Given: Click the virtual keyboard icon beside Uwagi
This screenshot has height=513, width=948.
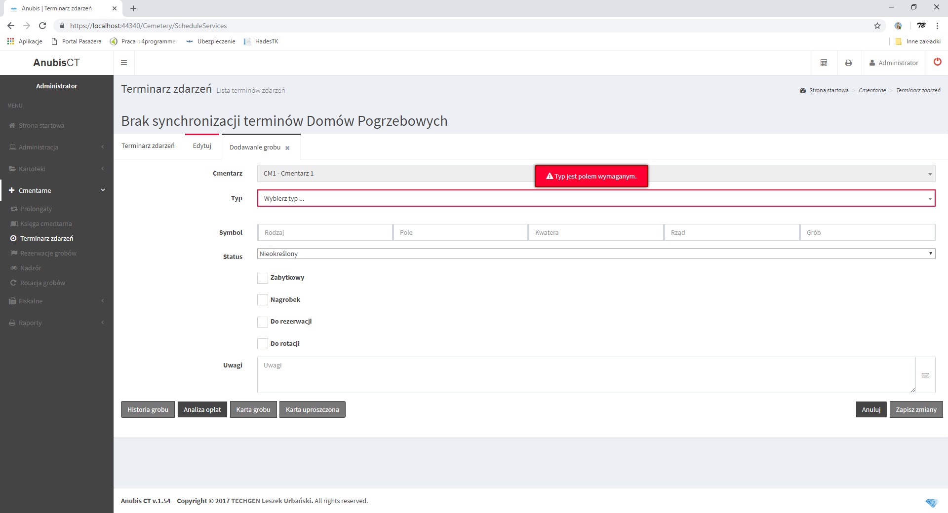Looking at the screenshot, I should click(x=925, y=375).
